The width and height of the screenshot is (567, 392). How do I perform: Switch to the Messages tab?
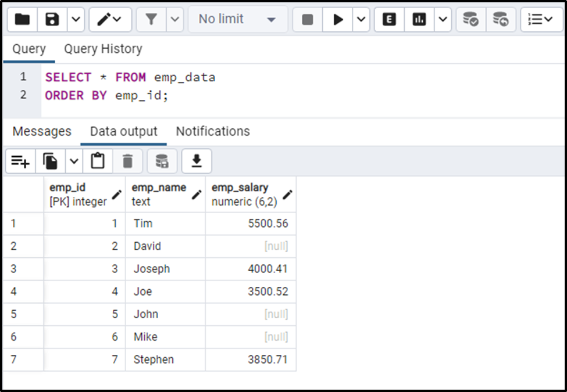click(42, 131)
